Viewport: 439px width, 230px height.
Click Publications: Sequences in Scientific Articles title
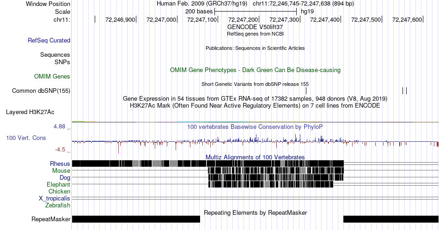click(255, 48)
